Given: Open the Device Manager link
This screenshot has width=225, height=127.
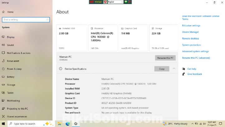Looking at the screenshot, I should coord(190,32).
